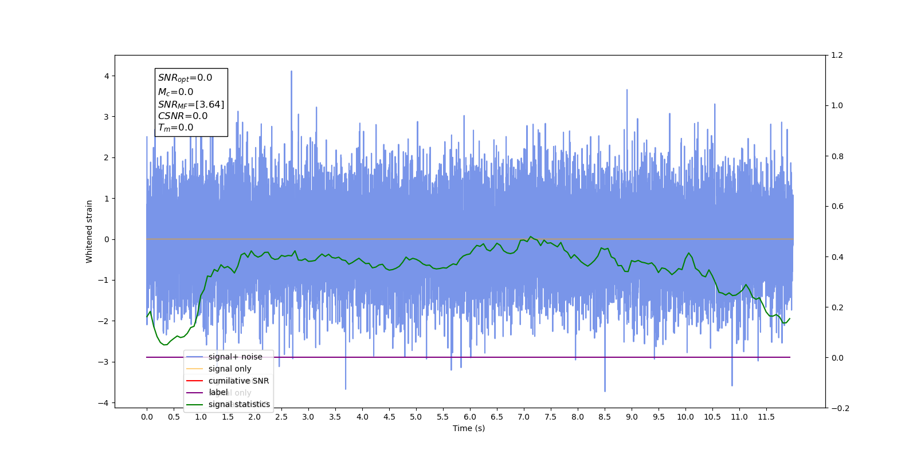Select the Tm=0.0 annotation line

[176, 128]
